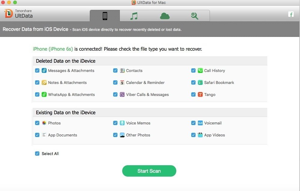Image resolution: width=300 pixels, height=191 pixels.
Task: Switch to iCloud recovery cloud tab
Action: coord(165,16)
